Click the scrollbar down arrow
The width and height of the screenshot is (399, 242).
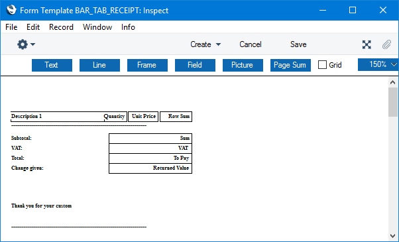click(392, 235)
